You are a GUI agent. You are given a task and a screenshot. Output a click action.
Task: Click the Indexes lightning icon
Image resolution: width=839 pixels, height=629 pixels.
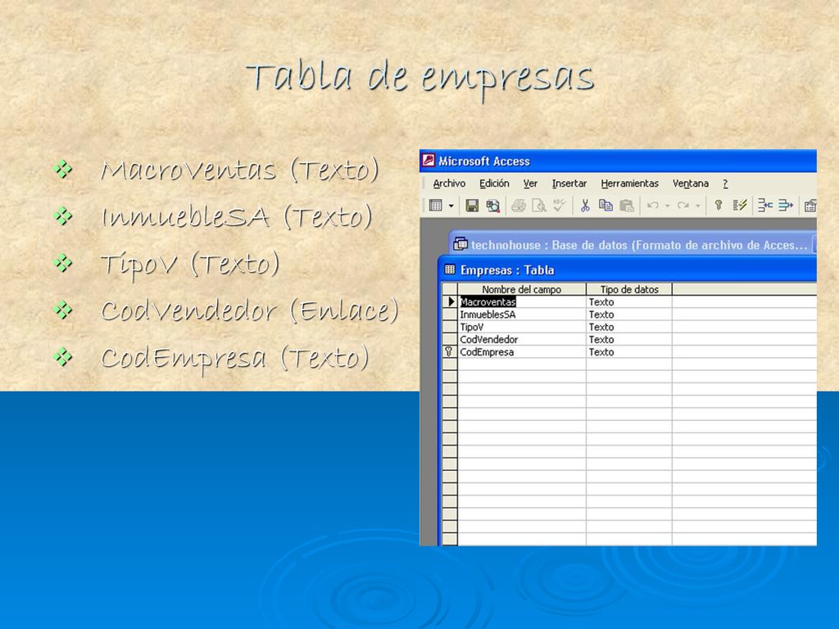740,206
